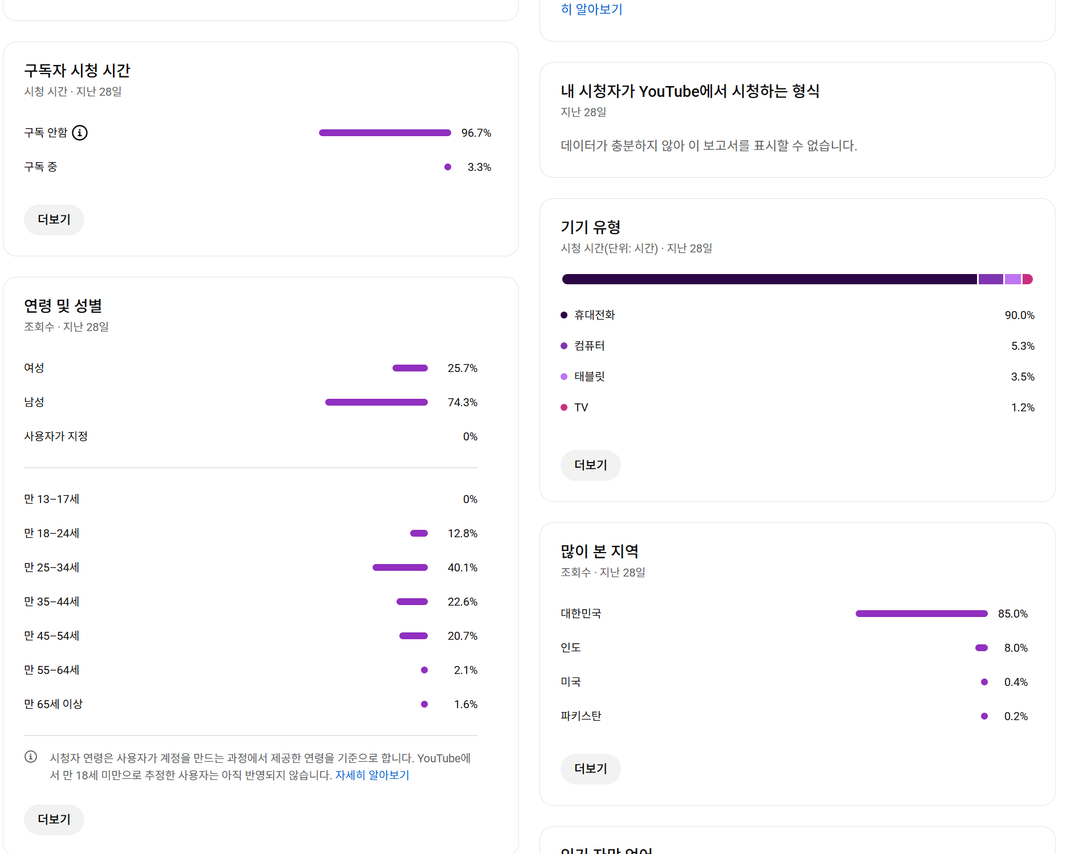1083x854 pixels.
Task: Click the 인도 8.0% region bar
Action: 982,648
